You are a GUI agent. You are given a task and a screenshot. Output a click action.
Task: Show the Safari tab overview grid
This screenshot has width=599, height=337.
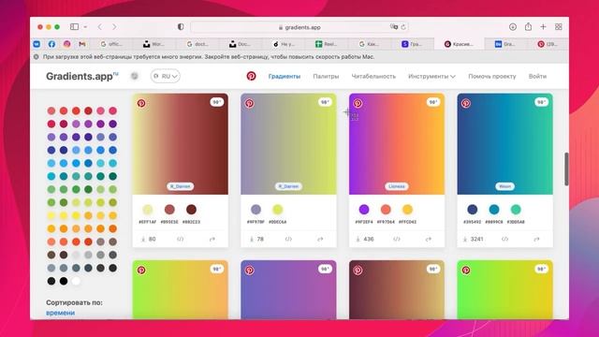[559, 27]
